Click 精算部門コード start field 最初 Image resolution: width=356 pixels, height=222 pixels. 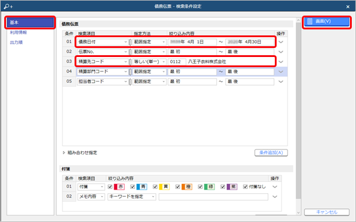coord(192,71)
